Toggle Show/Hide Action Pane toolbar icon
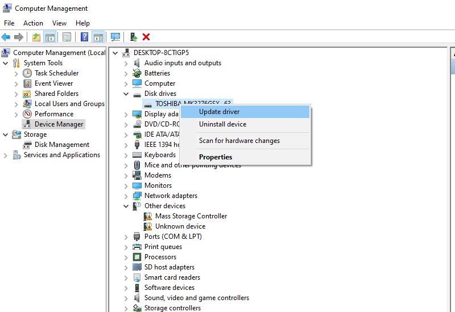455x312 pixels. click(98, 37)
